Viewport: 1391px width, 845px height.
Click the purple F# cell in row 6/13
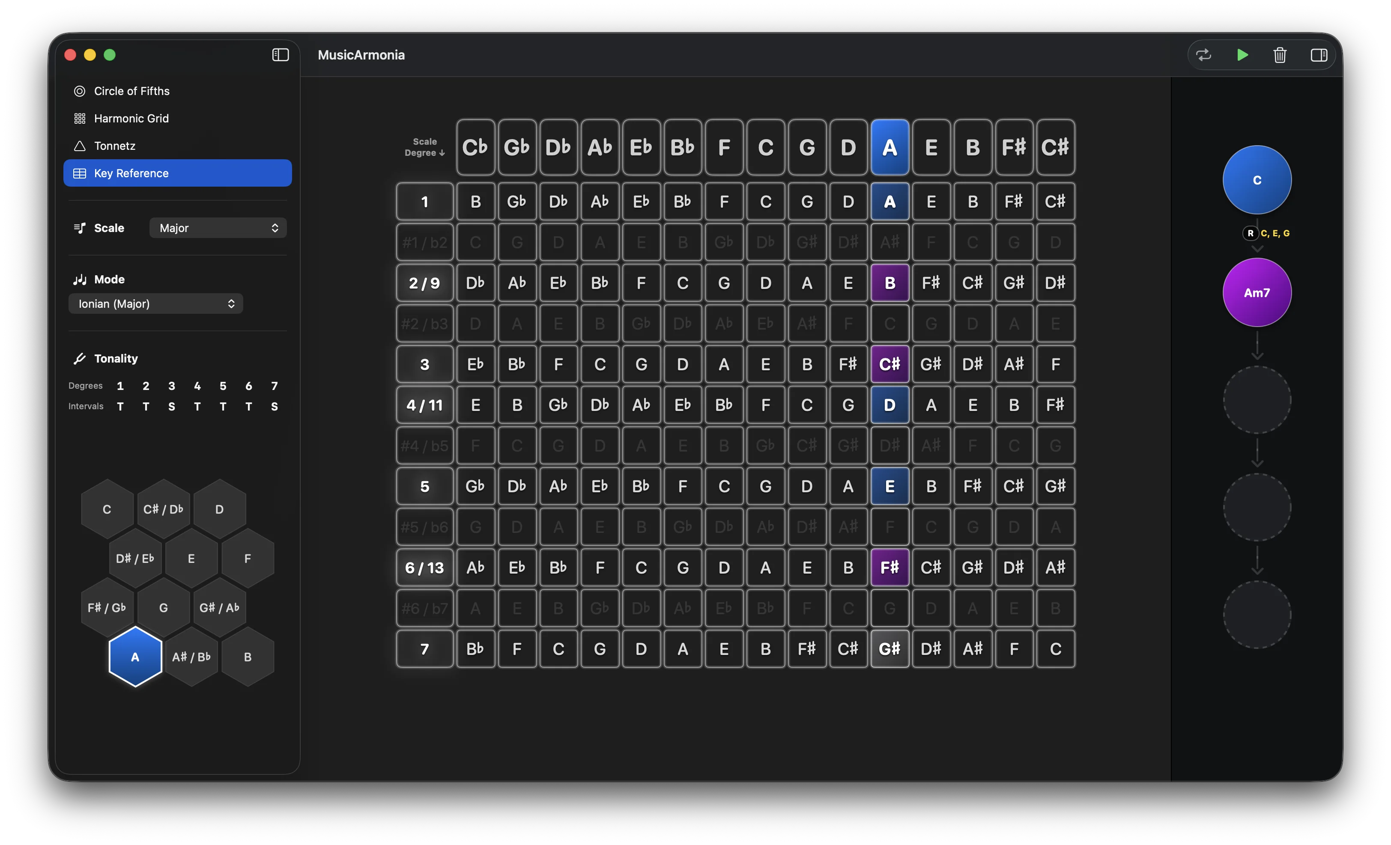(x=890, y=568)
